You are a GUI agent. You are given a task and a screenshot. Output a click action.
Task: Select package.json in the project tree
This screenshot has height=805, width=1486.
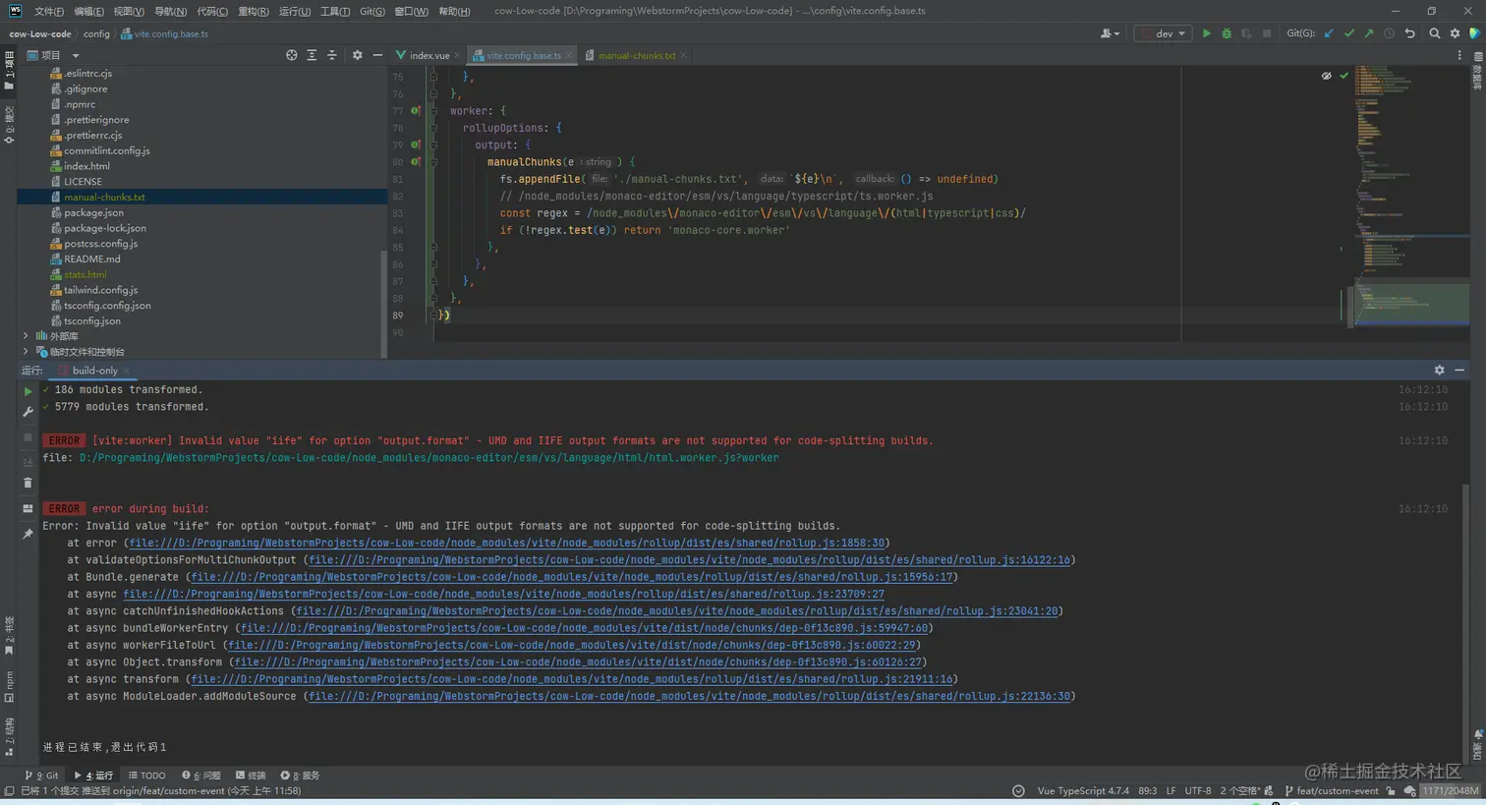[93, 212]
